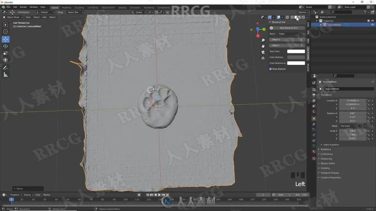
Task: Activate the Rotate tool
Action: point(6,46)
